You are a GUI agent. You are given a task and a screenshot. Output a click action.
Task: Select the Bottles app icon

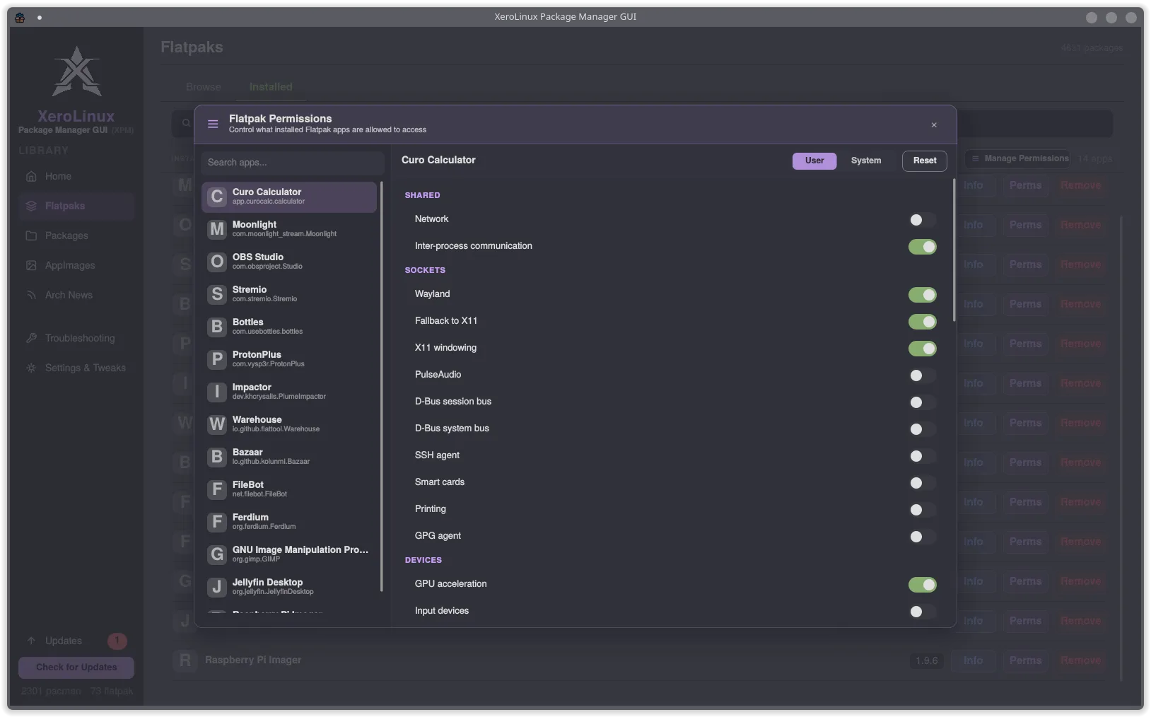tap(217, 327)
